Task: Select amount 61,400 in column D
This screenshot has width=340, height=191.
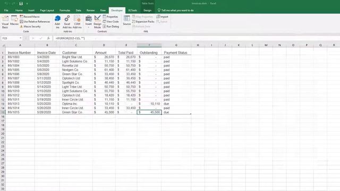Action: click(x=104, y=70)
